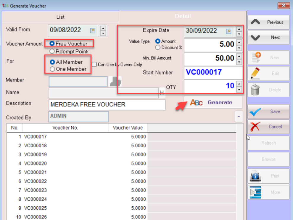The width and height of the screenshot is (293, 220).
Task: Increase QTY with the up spinner arrow
Action: (239, 84)
